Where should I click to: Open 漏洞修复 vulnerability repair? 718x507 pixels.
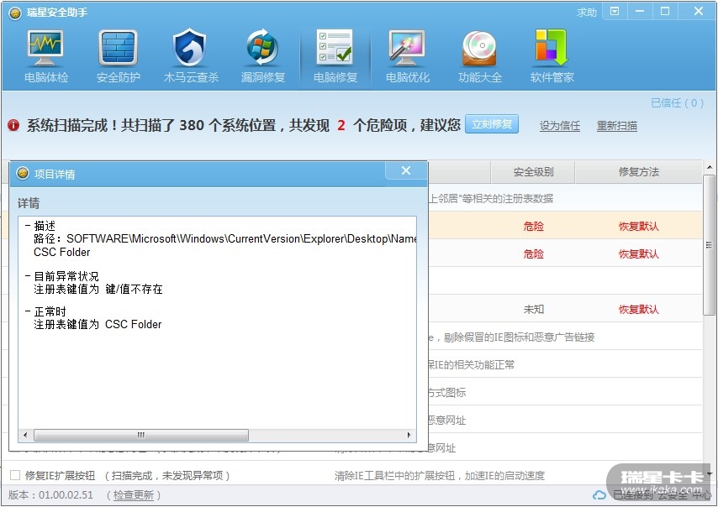tap(263, 56)
